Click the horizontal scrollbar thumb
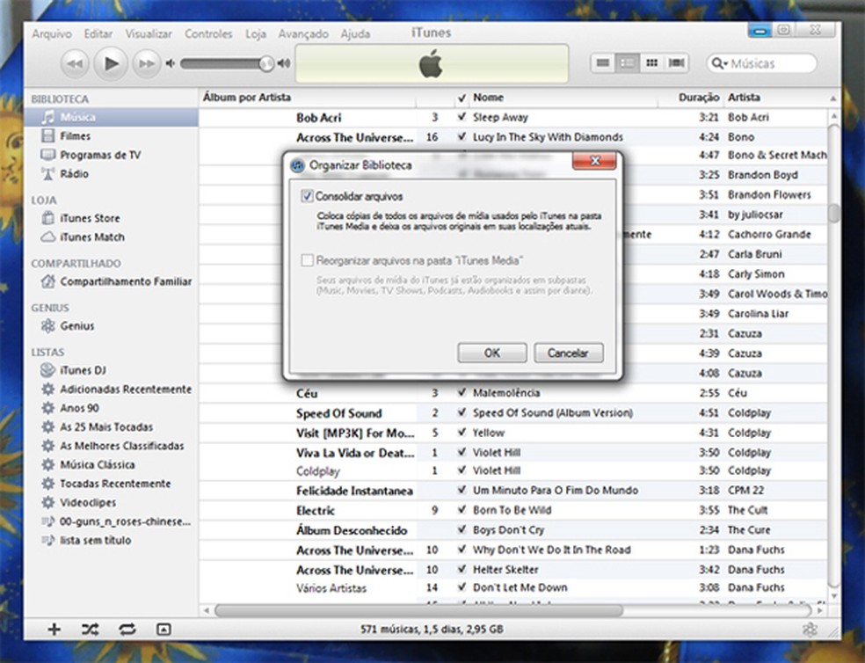The width and height of the screenshot is (865, 663). pos(418,610)
